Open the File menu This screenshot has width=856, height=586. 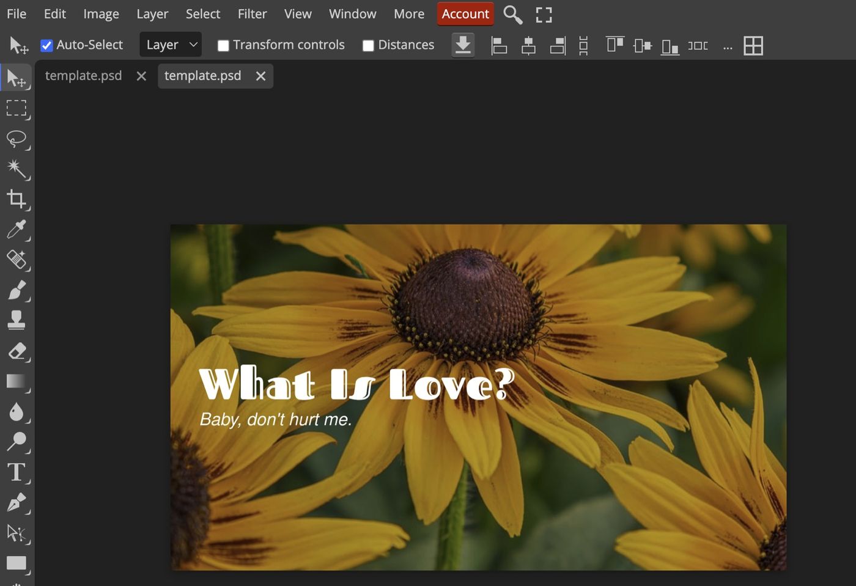click(17, 13)
